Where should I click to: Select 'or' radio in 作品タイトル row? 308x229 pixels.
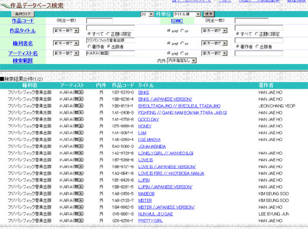click(x=182, y=31)
